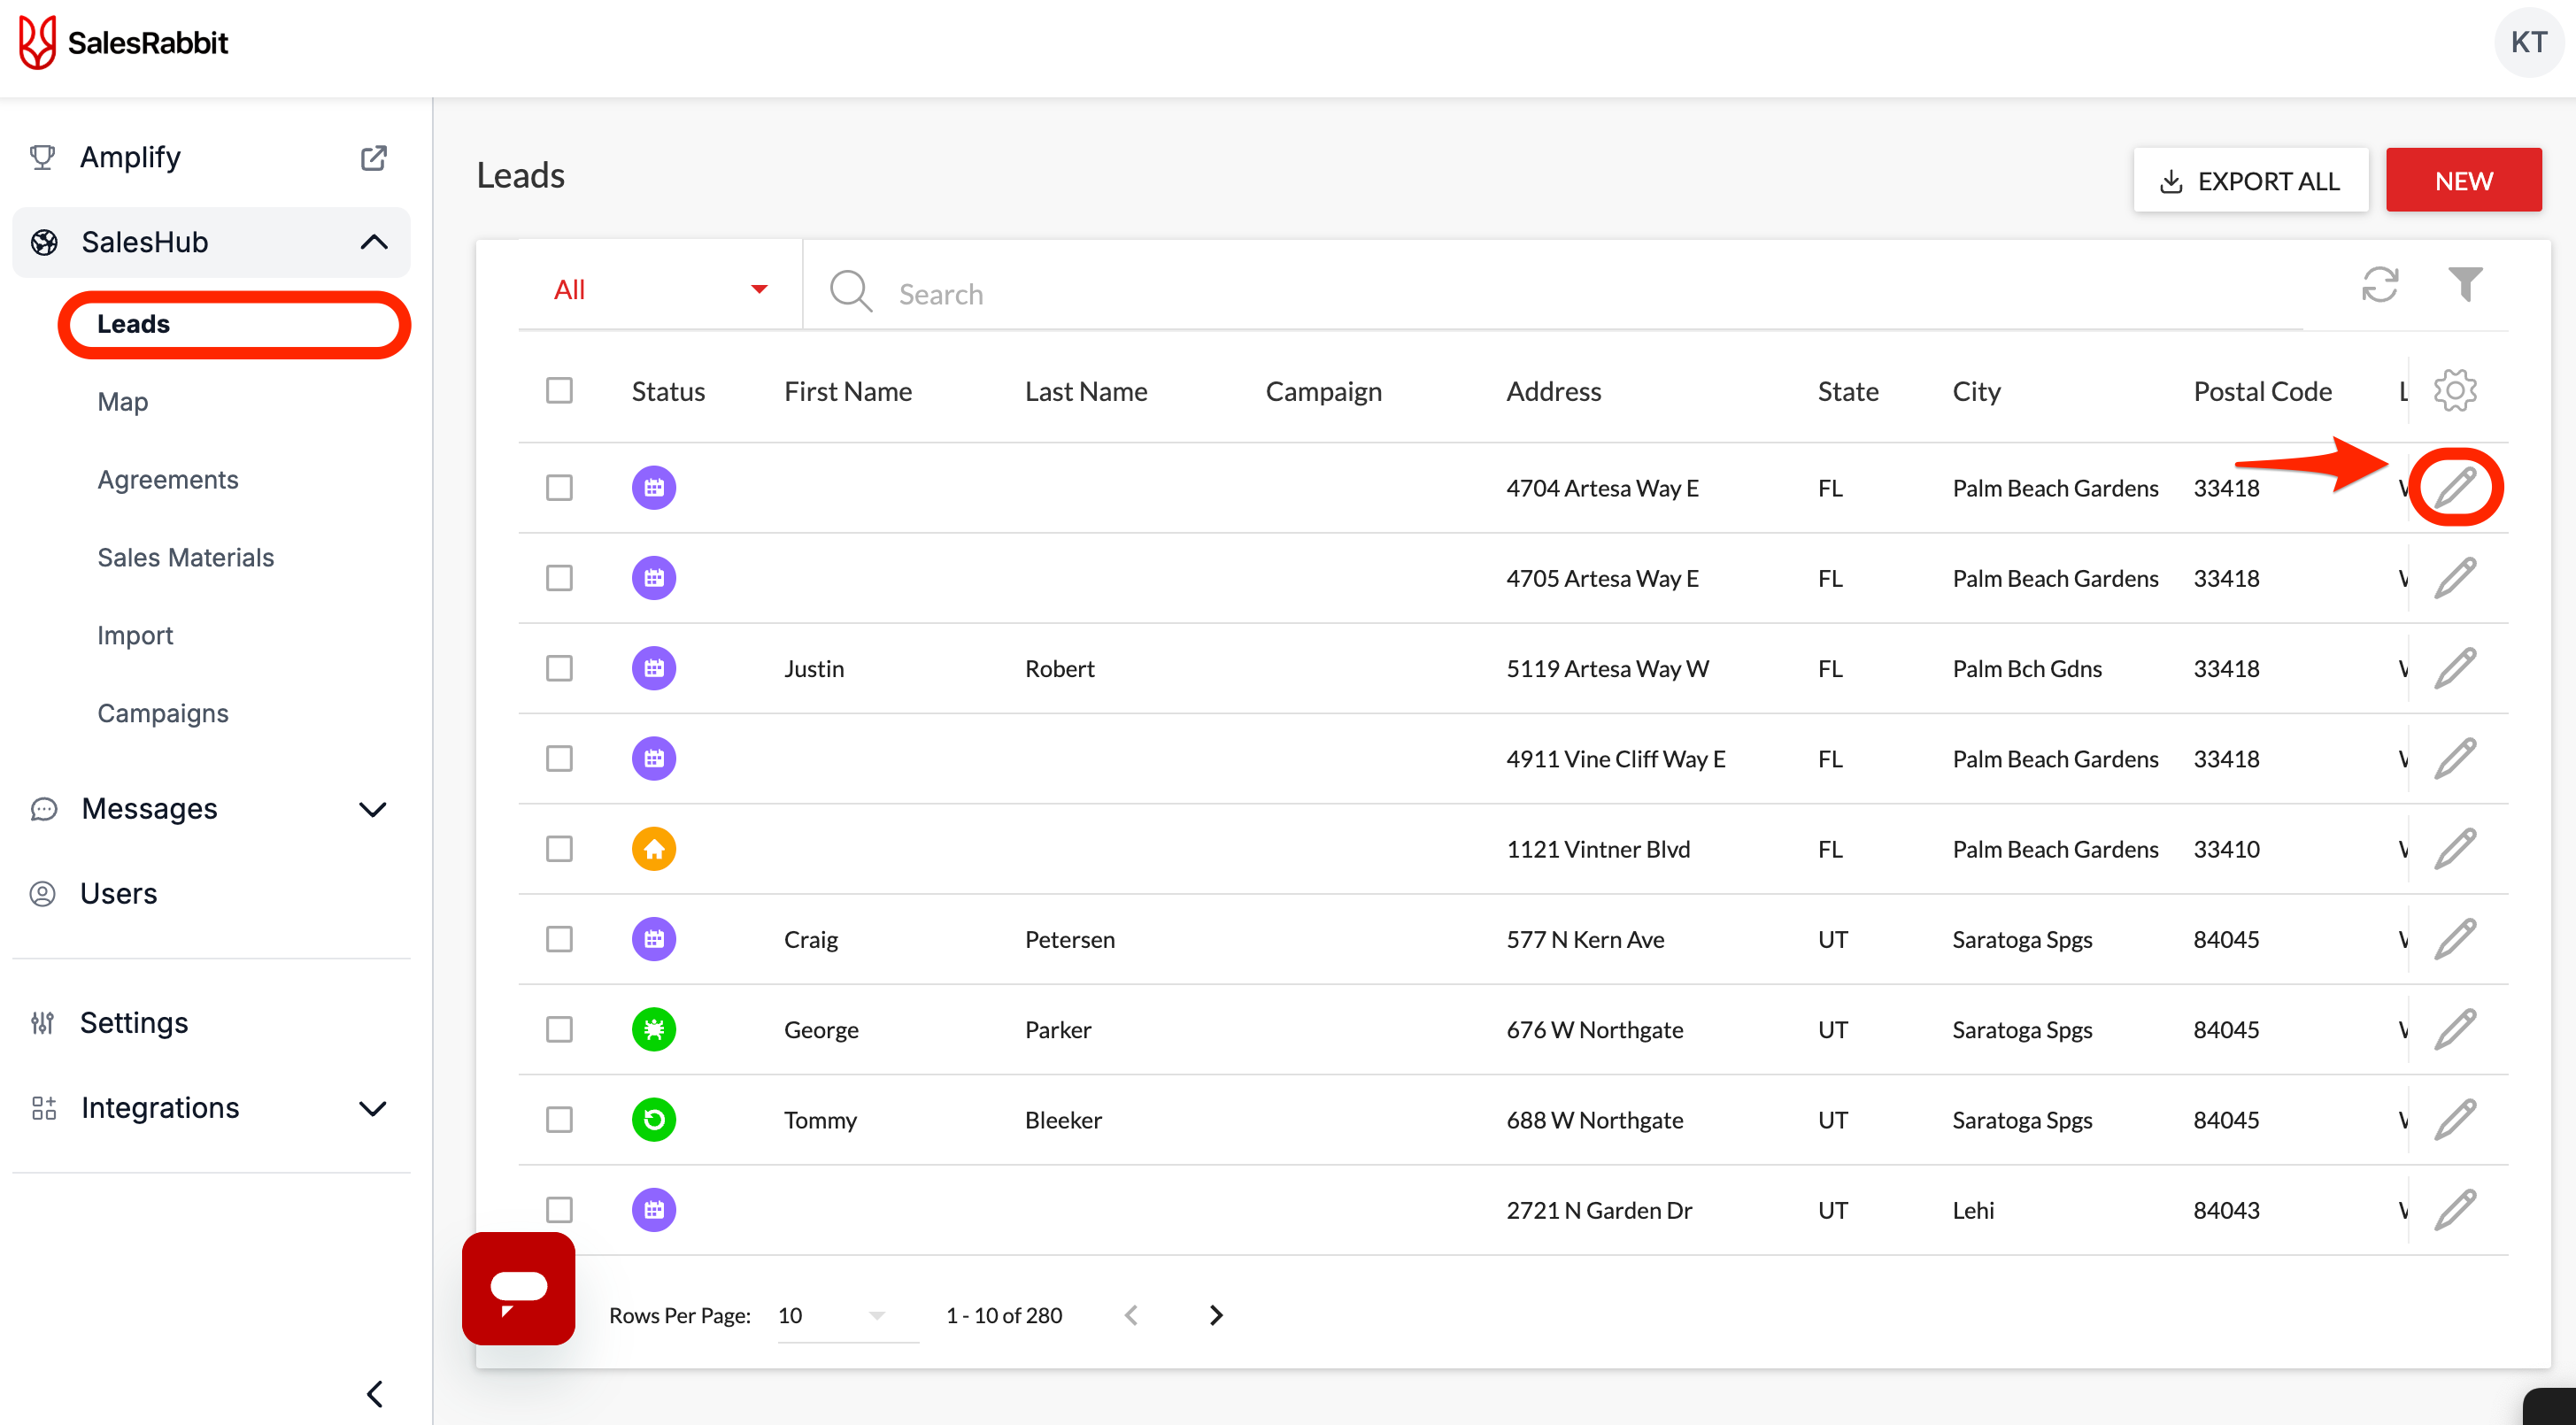
Task: Collapse the sidebar with bottom chevron
Action: 375,1393
